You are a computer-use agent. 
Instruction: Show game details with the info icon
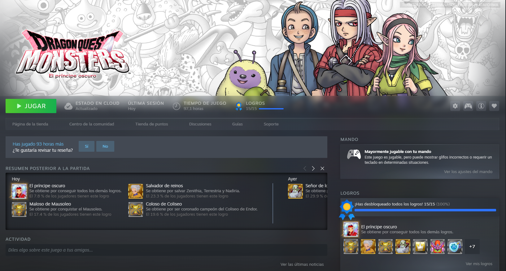481,106
